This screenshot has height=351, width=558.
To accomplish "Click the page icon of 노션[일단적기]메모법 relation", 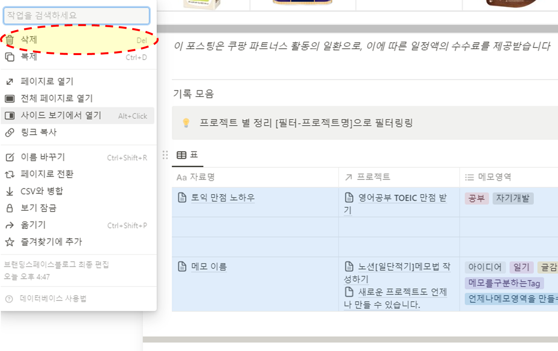I will coord(349,266).
